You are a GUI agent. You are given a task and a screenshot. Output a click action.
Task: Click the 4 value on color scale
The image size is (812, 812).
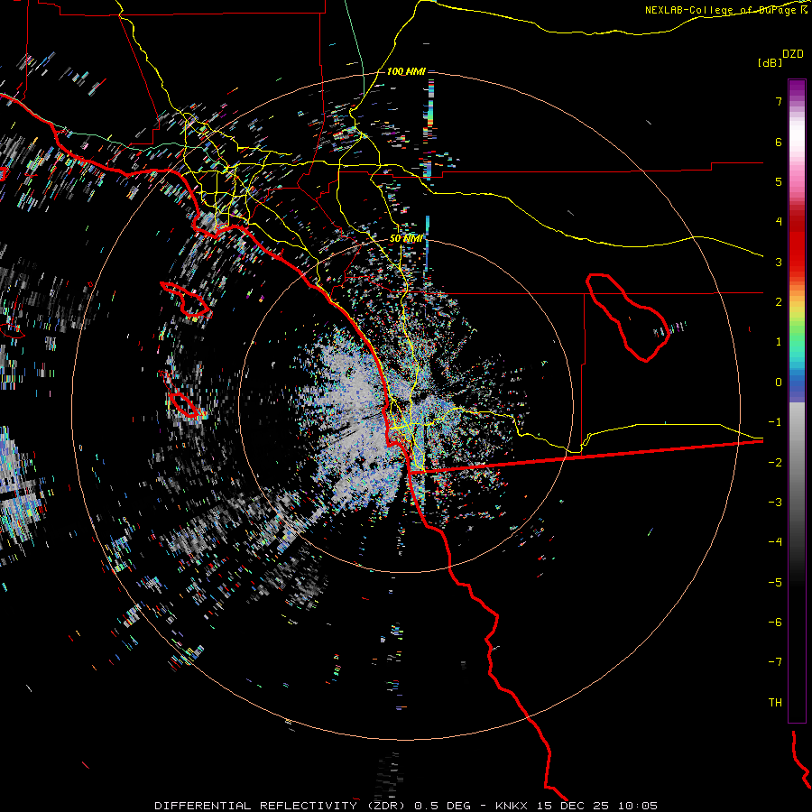779,222
